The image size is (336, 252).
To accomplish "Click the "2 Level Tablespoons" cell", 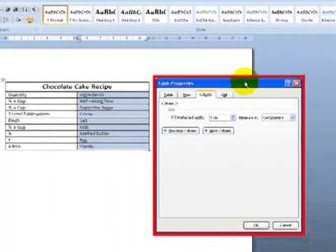I will [x=41, y=114].
